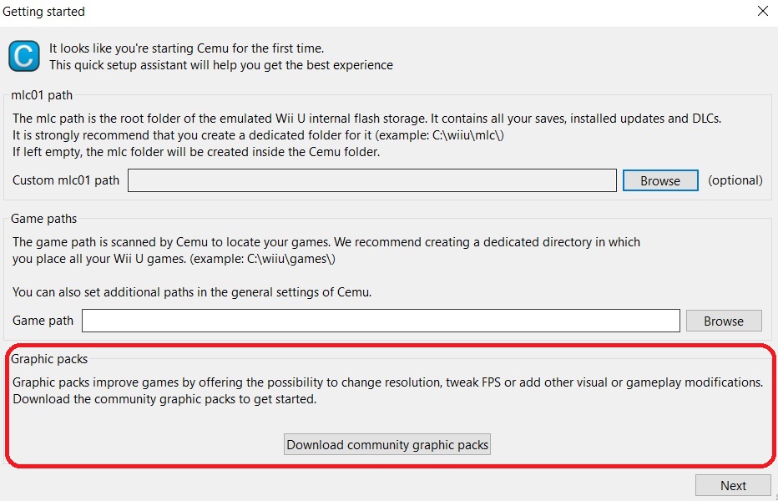Click the Game paths section heading

tap(43, 219)
